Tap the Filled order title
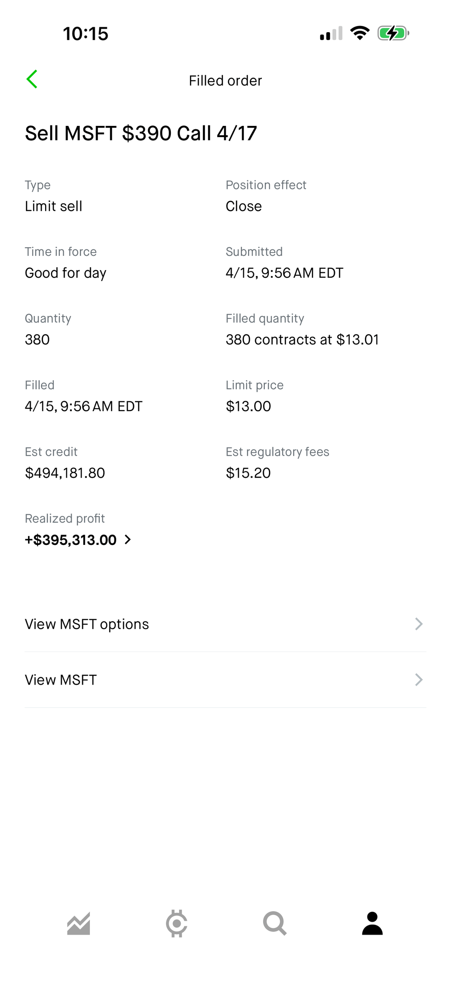The width and height of the screenshot is (451, 981). [225, 81]
